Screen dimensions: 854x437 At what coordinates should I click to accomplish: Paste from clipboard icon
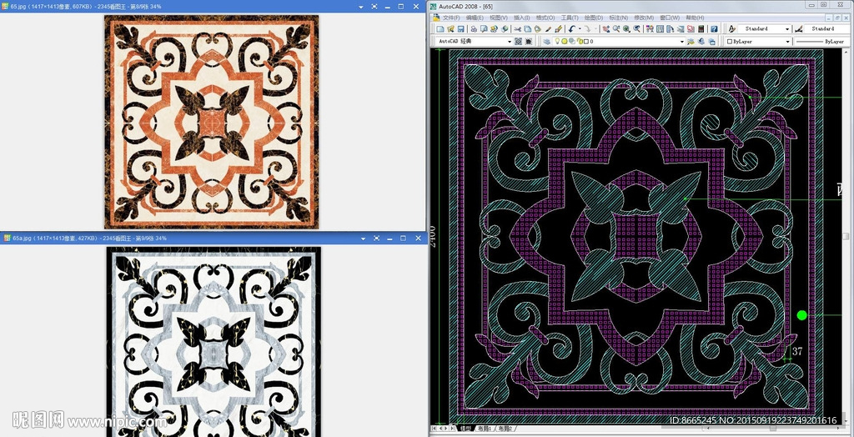pos(538,29)
